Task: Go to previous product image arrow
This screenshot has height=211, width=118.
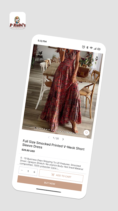Action: (x=49, y=137)
